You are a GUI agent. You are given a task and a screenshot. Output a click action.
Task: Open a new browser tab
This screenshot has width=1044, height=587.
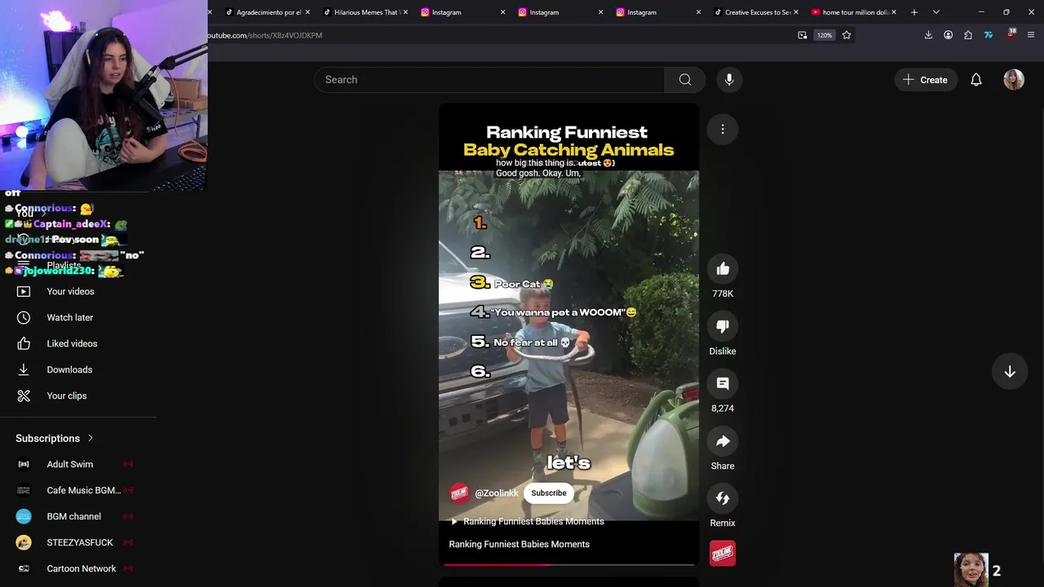914,12
